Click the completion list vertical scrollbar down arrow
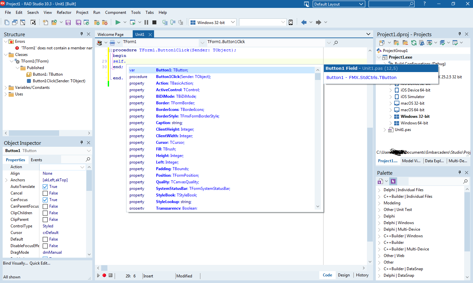 click(318, 206)
